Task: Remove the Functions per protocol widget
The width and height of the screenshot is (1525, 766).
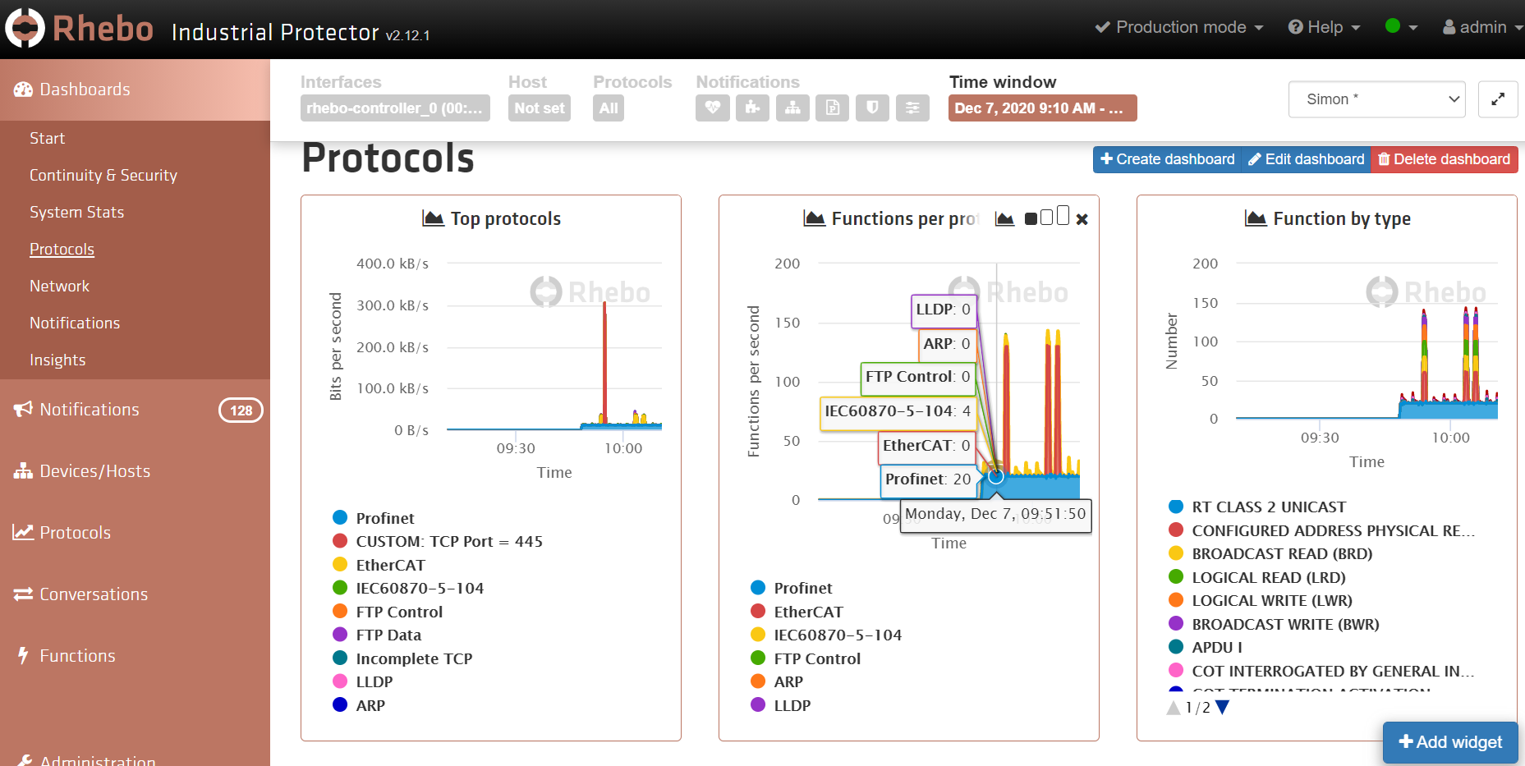Action: pos(1082,219)
